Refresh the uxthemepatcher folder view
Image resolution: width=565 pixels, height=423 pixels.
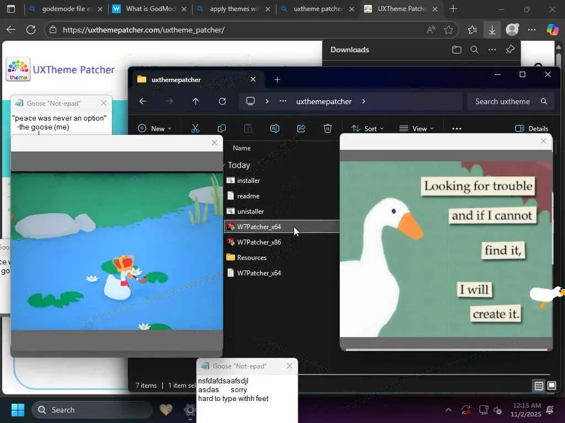[x=222, y=101]
